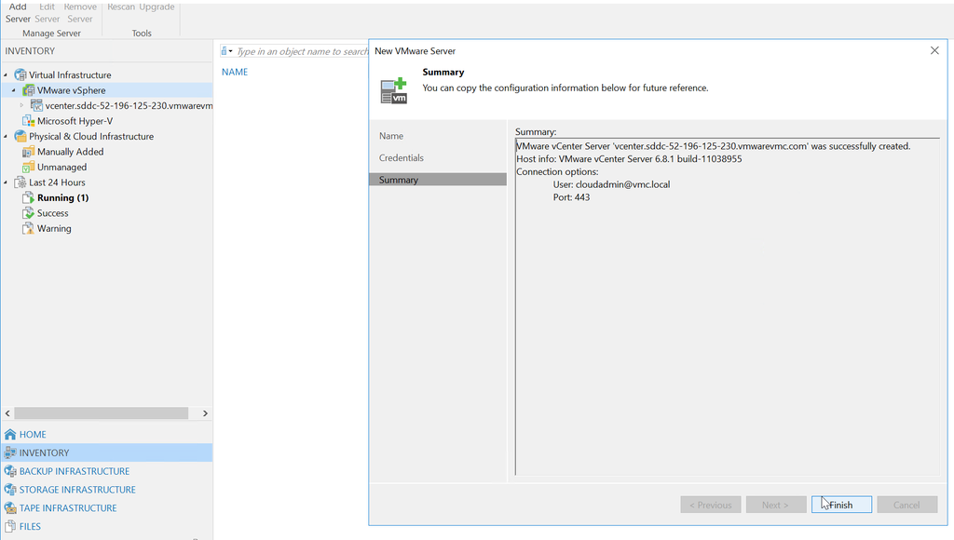This screenshot has height=540, width=954.
Task: Click the Last 24 Hours icon
Action: pos(20,182)
